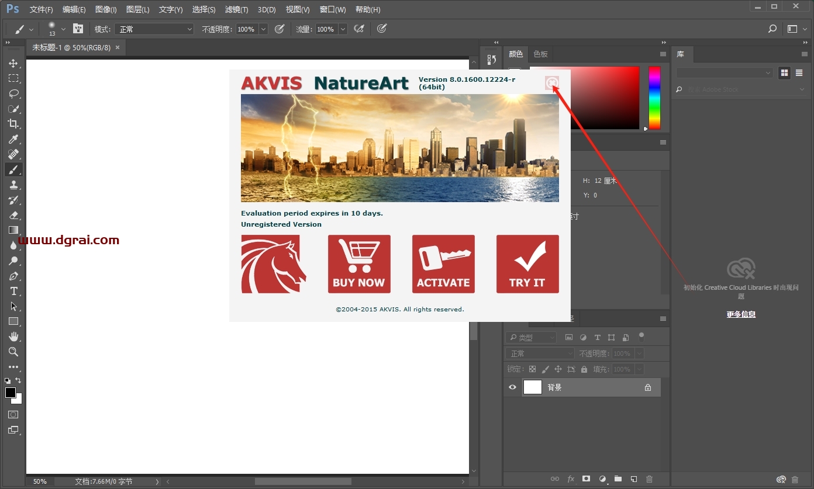
Task: Select the Zoom tool
Action: point(13,352)
